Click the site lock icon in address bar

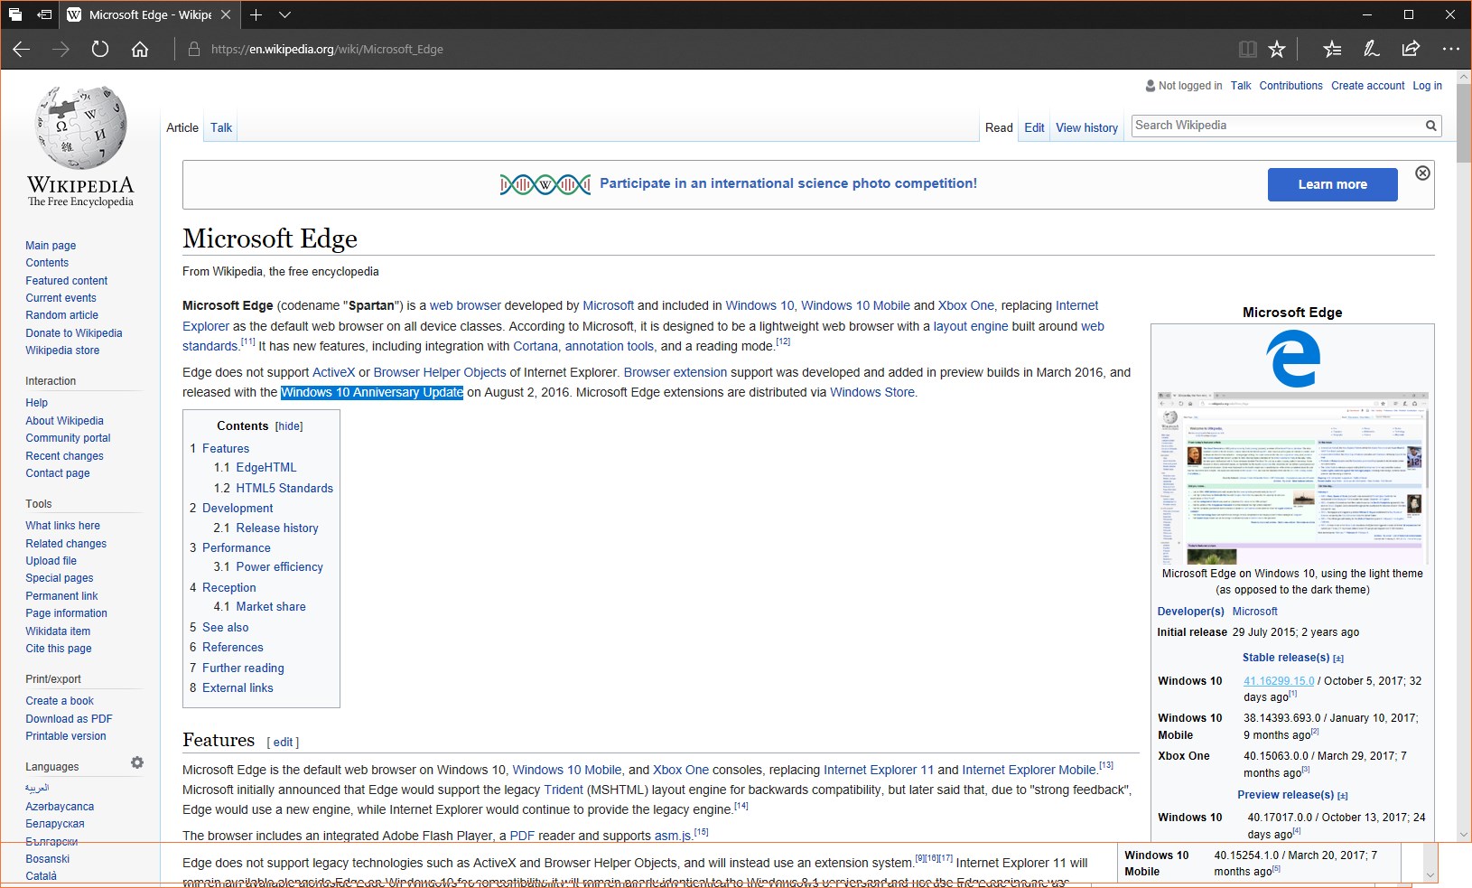click(x=193, y=49)
